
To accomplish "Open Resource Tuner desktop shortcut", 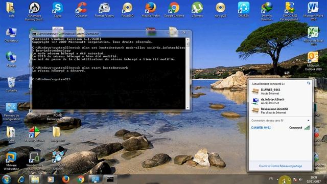I will (x=34, y=134).
